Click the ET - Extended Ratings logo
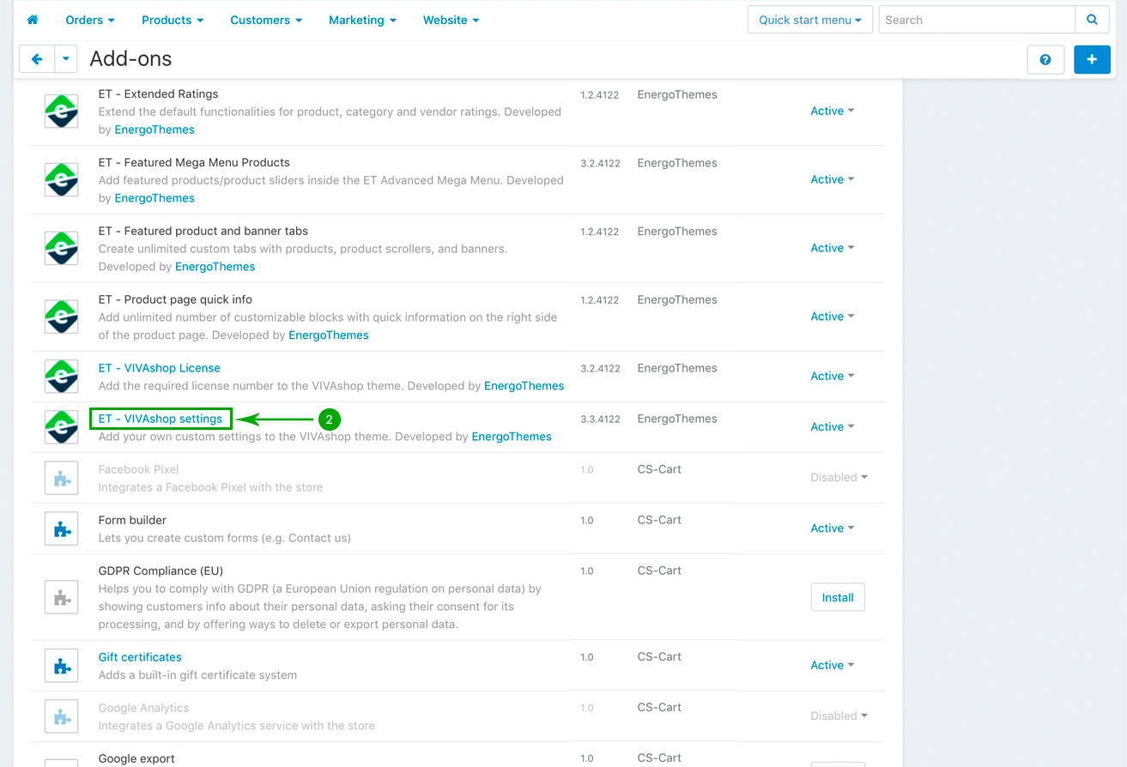The image size is (1127, 767). pyautogui.click(x=61, y=112)
